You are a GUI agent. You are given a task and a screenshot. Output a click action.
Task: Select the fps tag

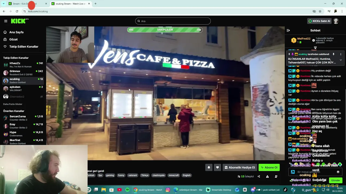tap(100, 175)
